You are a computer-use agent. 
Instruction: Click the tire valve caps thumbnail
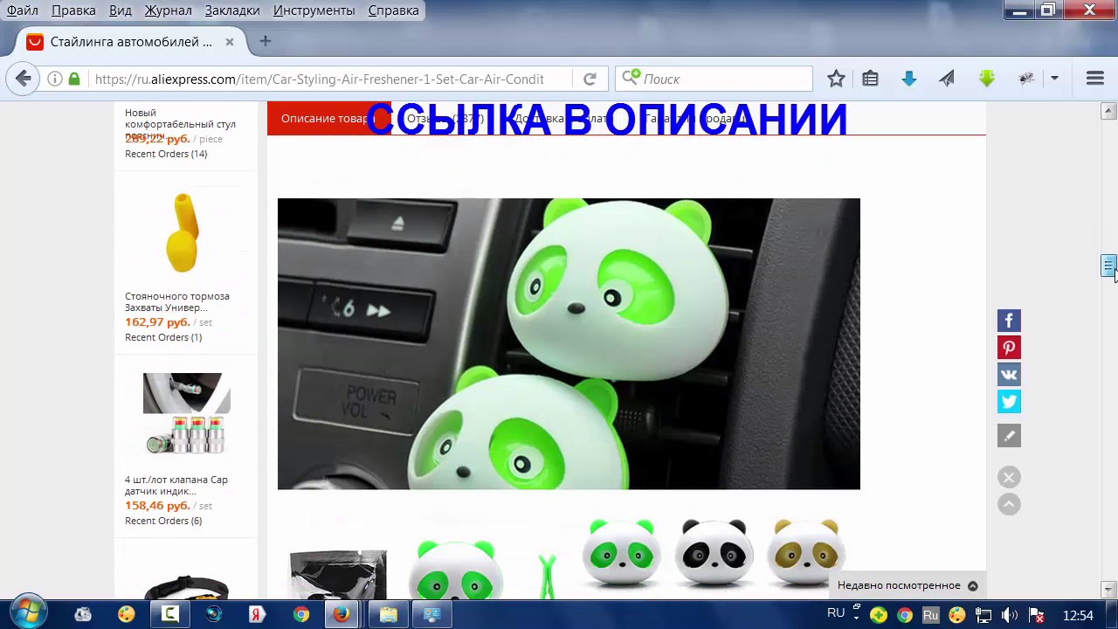pyautogui.click(x=187, y=414)
